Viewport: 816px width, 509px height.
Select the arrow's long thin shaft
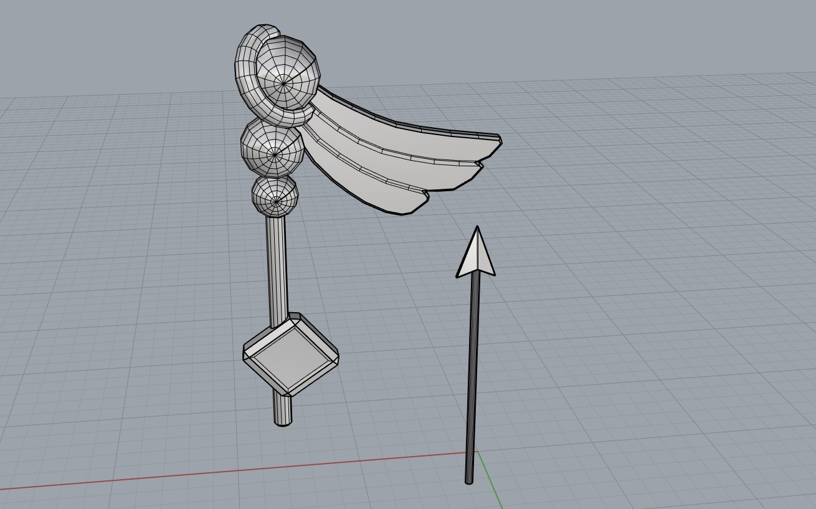pyautogui.click(x=473, y=374)
